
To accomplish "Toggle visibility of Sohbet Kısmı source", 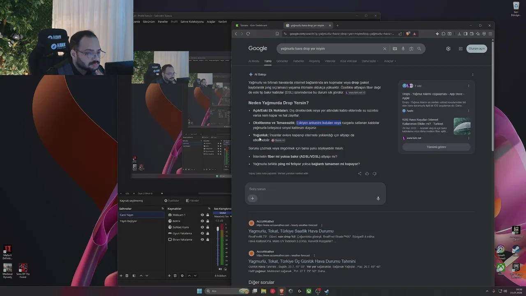I will (202, 227).
